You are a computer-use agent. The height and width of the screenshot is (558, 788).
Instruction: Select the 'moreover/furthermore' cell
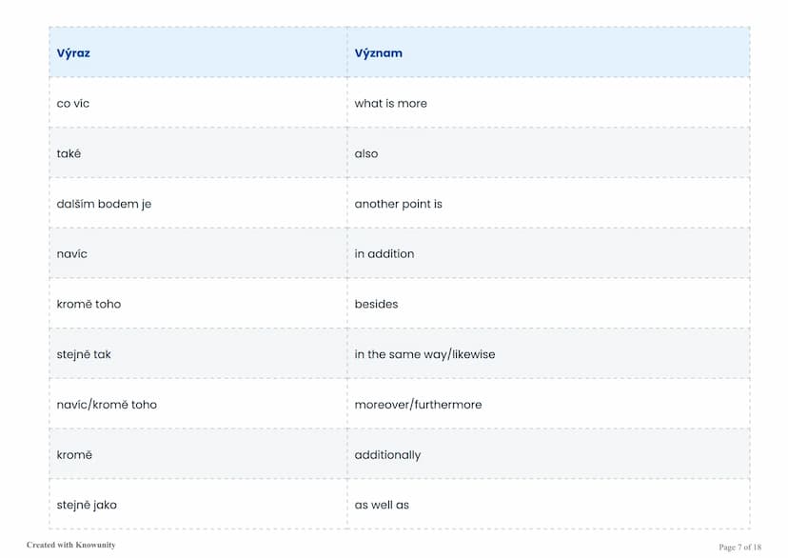tap(548, 404)
